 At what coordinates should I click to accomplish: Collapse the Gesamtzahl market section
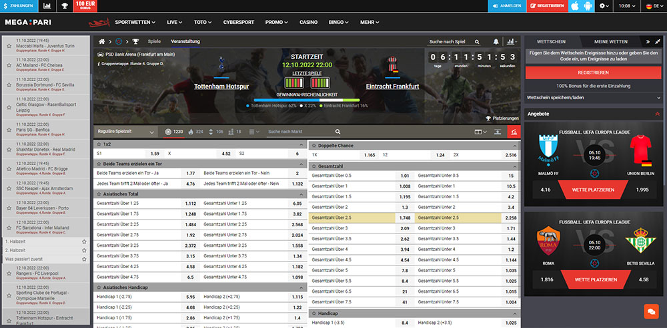click(x=516, y=166)
